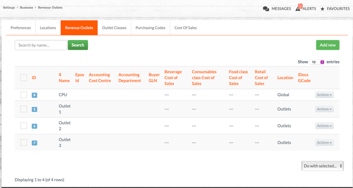Image resolution: width=353 pixels, height=188 pixels.
Task: Select the Outlet 2 row checkbox
Action: 24,126
